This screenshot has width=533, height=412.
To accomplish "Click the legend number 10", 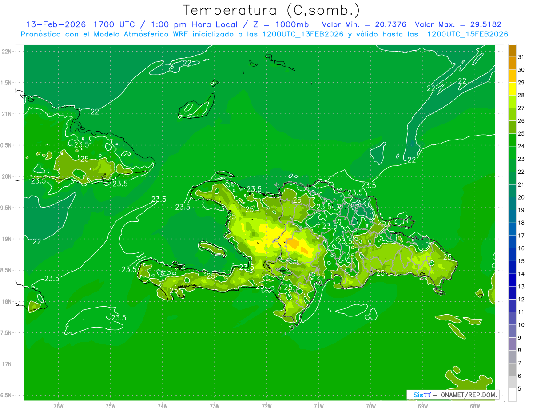I will tap(521, 325).
